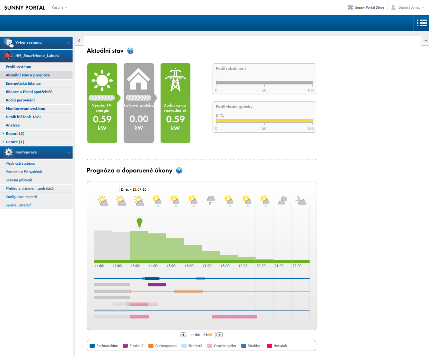Click the thunderstorm weather icon at 17:00
Image resolution: width=429 pixels, height=357 pixels.
(x=211, y=201)
